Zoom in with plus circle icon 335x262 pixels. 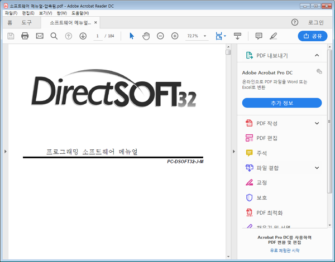coord(175,36)
